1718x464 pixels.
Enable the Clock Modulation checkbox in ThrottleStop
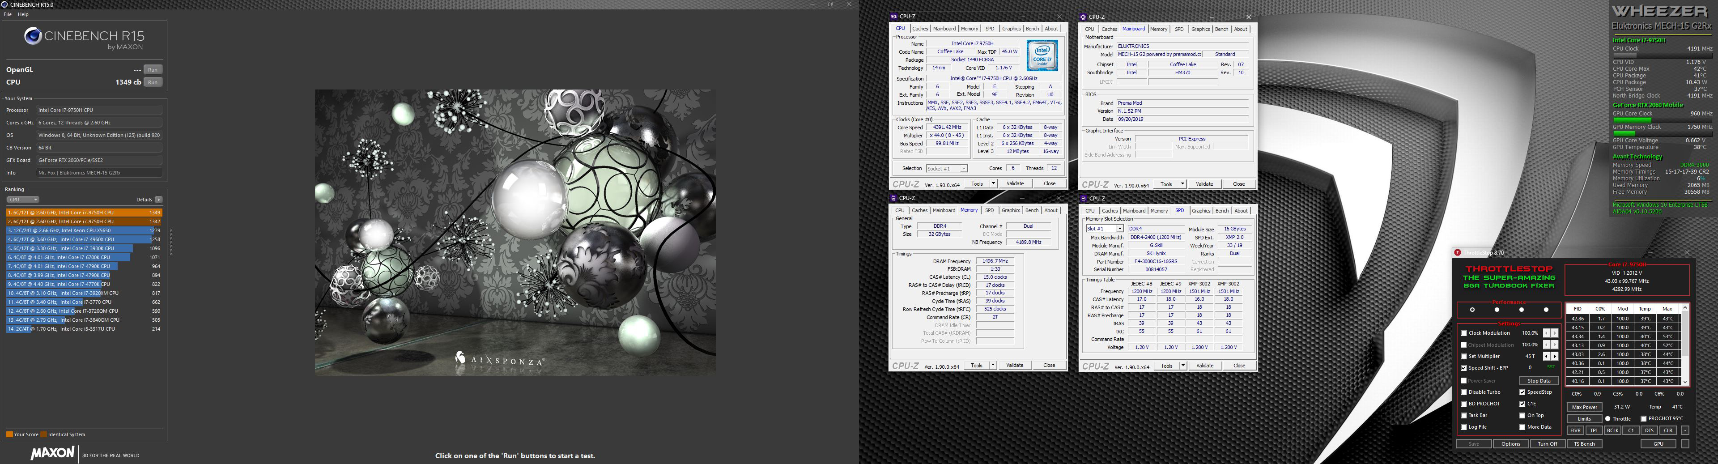[x=1464, y=333]
